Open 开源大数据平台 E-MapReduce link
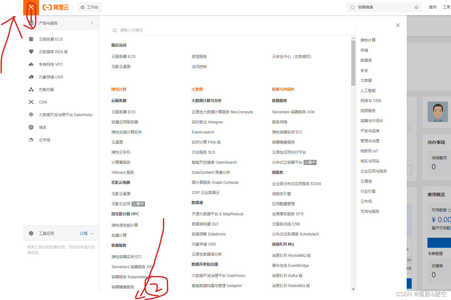 coord(217,214)
